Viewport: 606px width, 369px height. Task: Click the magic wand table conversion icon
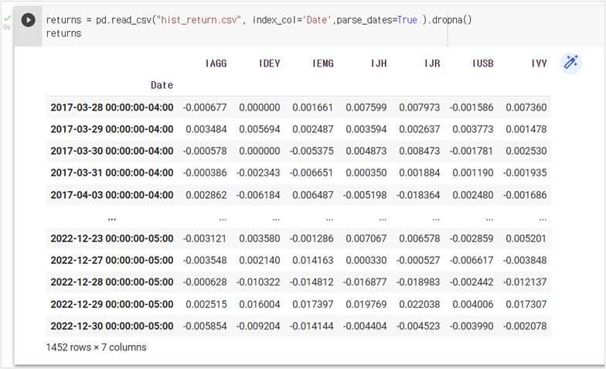570,63
